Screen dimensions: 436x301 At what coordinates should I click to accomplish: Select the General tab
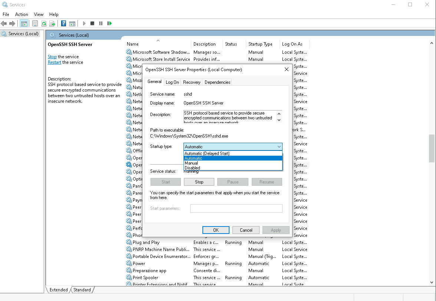pyautogui.click(x=154, y=82)
